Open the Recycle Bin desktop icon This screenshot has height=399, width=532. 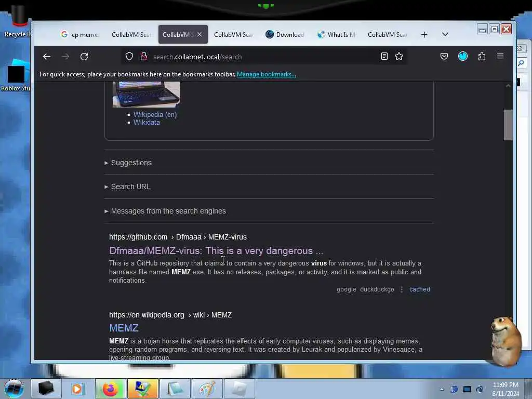click(x=17, y=21)
